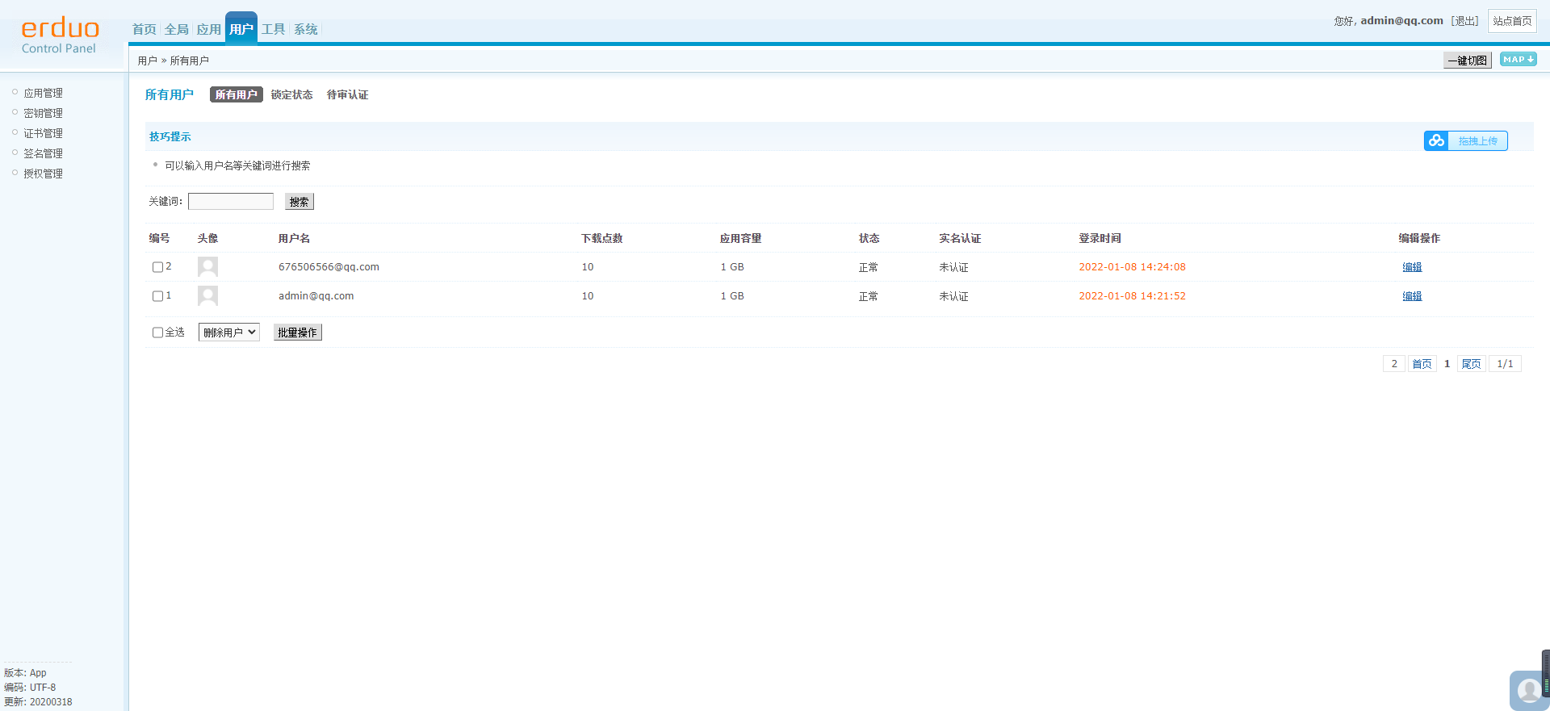Switch to the 待审认证 tab
1550x711 pixels.
pos(347,95)
